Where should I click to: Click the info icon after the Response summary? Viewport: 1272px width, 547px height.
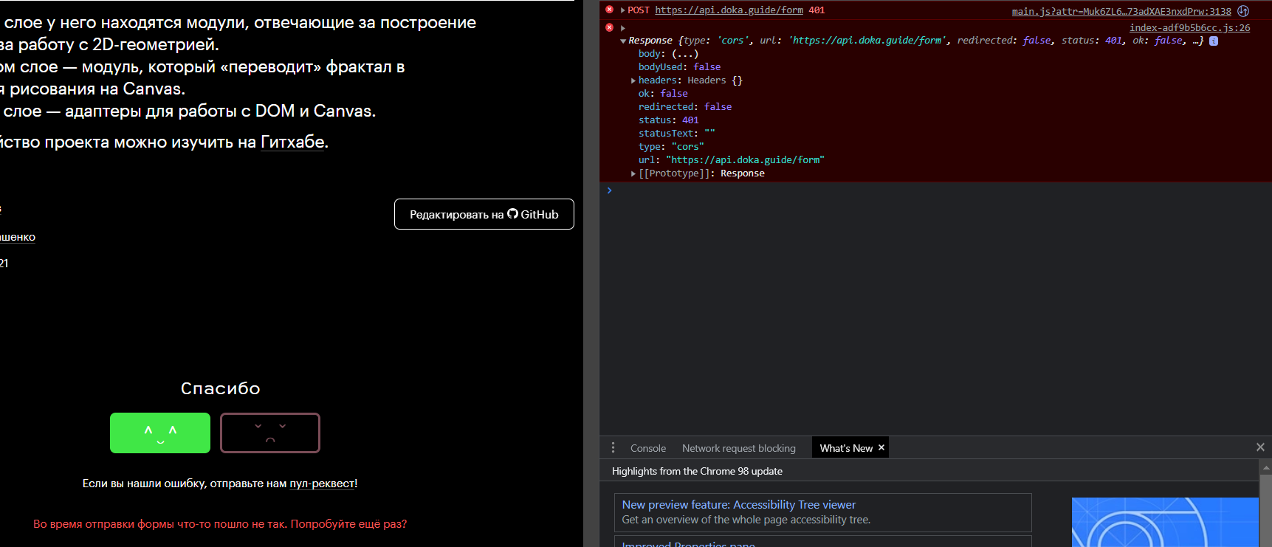[1214, 41]
